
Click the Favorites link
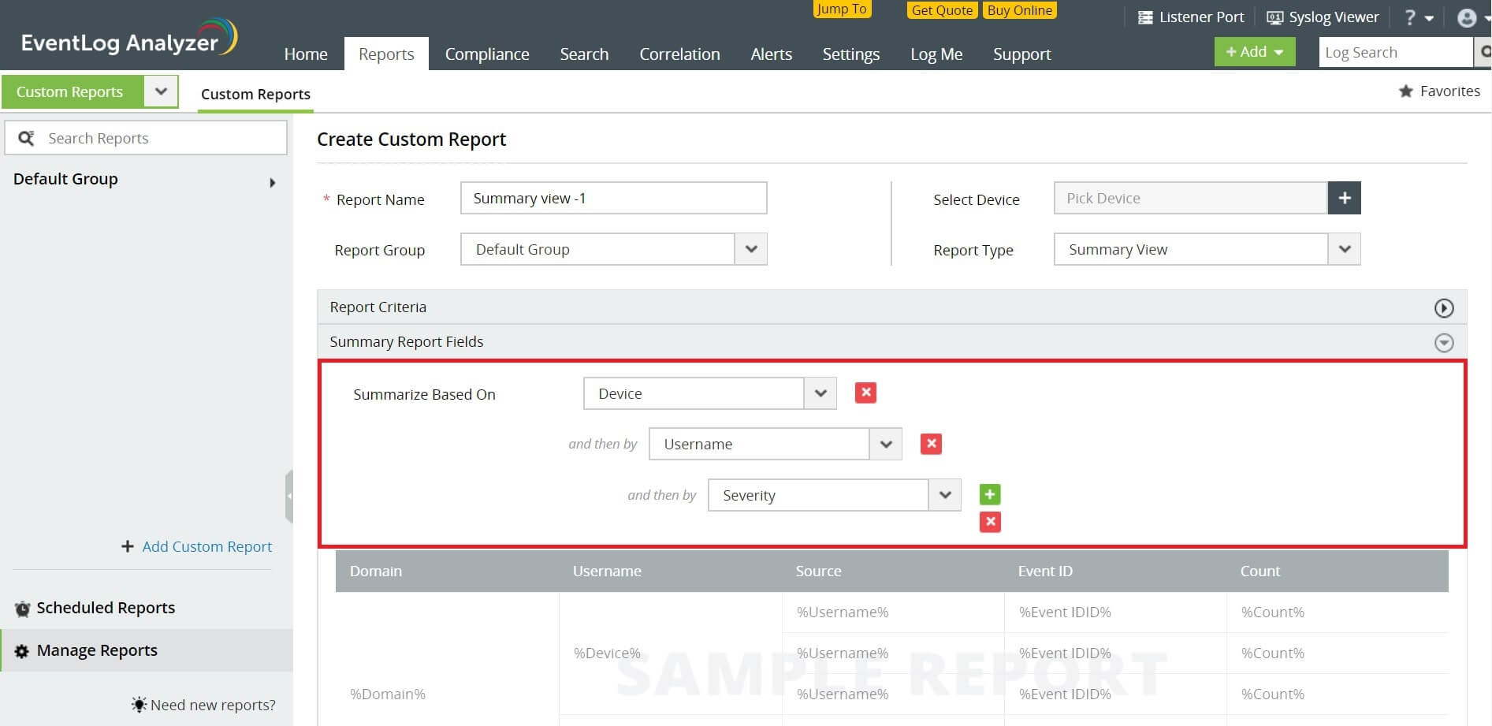(1449, 91)
